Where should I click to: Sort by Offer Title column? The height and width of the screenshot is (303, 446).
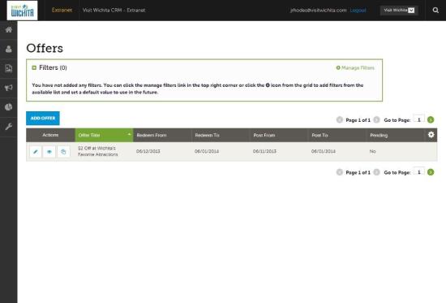(x=104, y=135)
